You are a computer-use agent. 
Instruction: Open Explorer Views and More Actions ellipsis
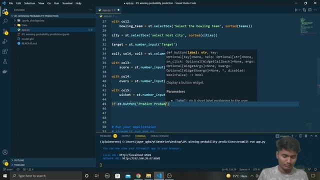[x=90, y=10]
